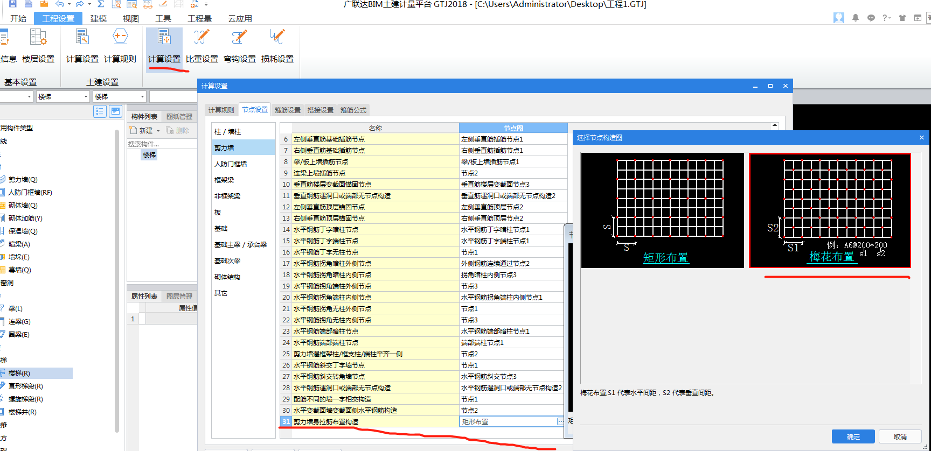
Task: Click the sigma summary calculation icon
Action: [101, 4]
